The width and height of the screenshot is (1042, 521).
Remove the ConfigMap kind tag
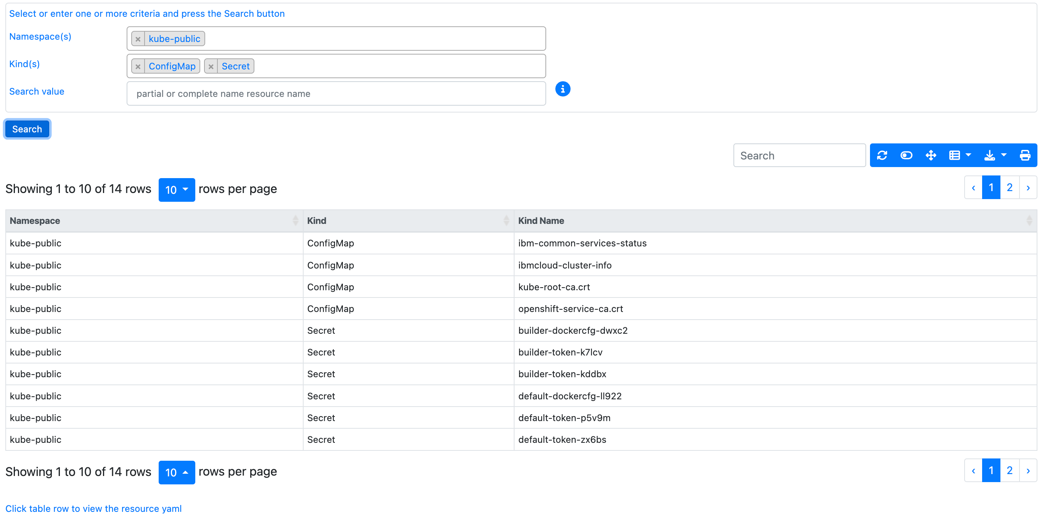(x=138, y=66)
